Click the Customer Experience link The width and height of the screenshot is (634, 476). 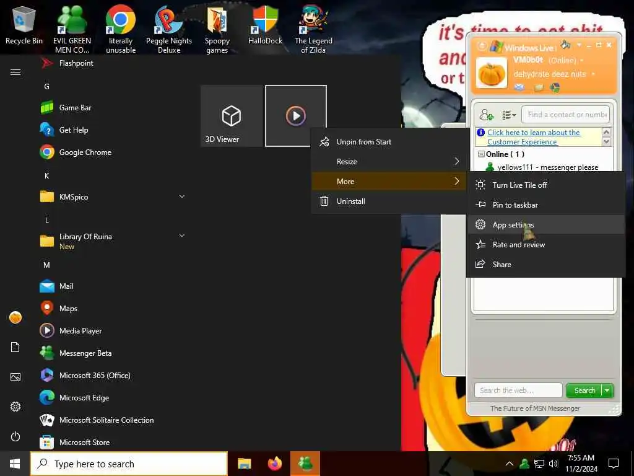pos(533,137)
